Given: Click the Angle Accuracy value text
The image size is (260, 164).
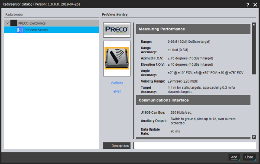Looking at the screenshot, I should click(205, 73).
